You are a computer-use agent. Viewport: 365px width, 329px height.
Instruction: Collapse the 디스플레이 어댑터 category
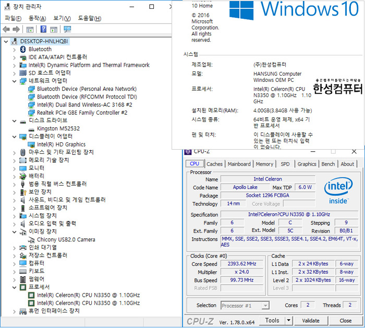15,137
